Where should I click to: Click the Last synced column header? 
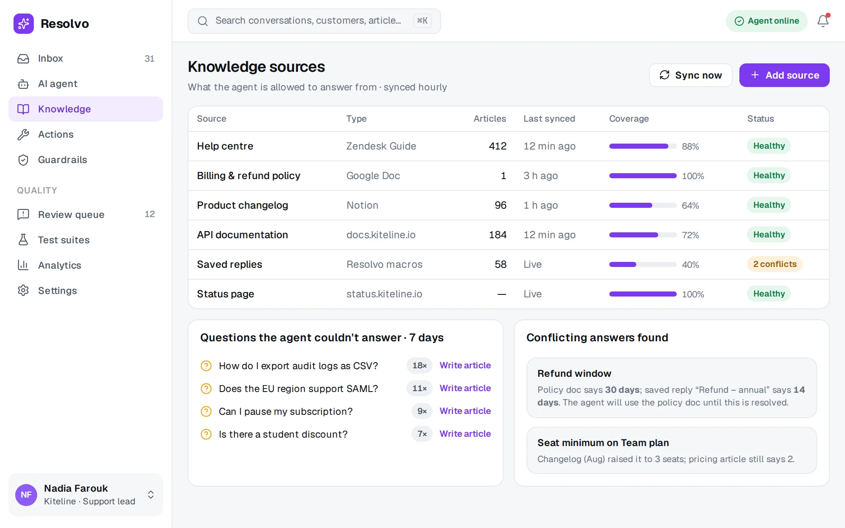click(x=549, y=119)
